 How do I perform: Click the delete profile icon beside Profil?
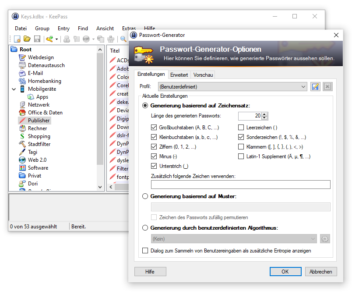[x=327, y=87]
